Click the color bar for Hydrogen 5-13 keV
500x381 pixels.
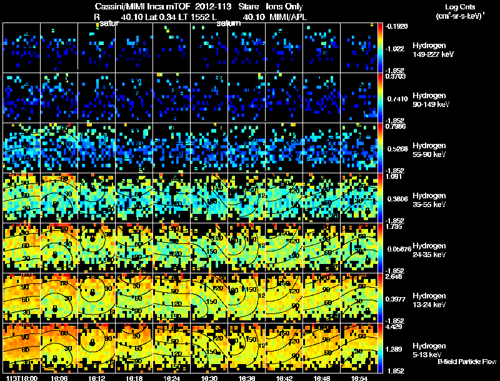(380, 348)
